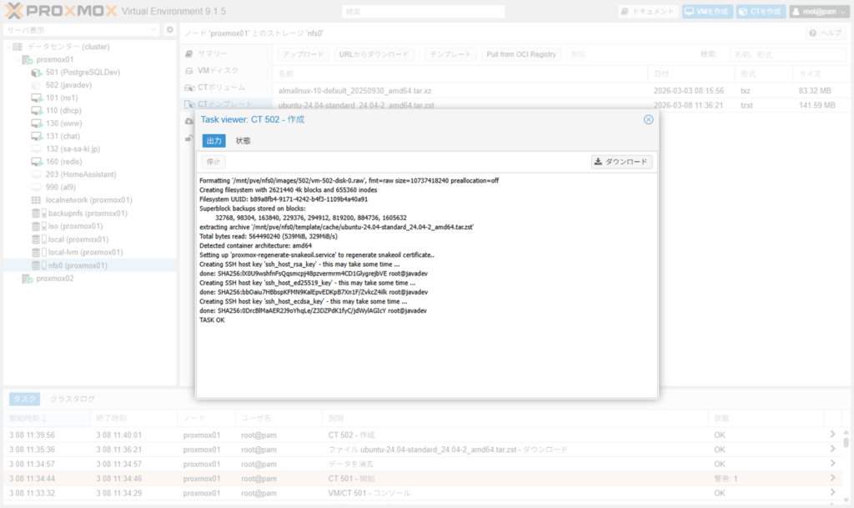Switch to the 状態 tab in Task viewer
Screen dimensions: 854x508
(243, 141)
